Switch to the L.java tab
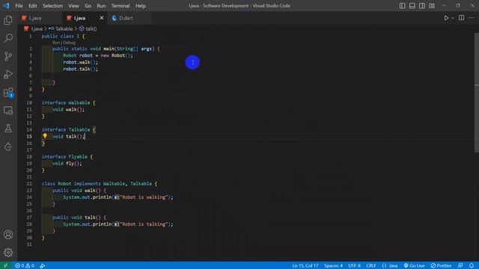479x269 pixels. (40, 18)
